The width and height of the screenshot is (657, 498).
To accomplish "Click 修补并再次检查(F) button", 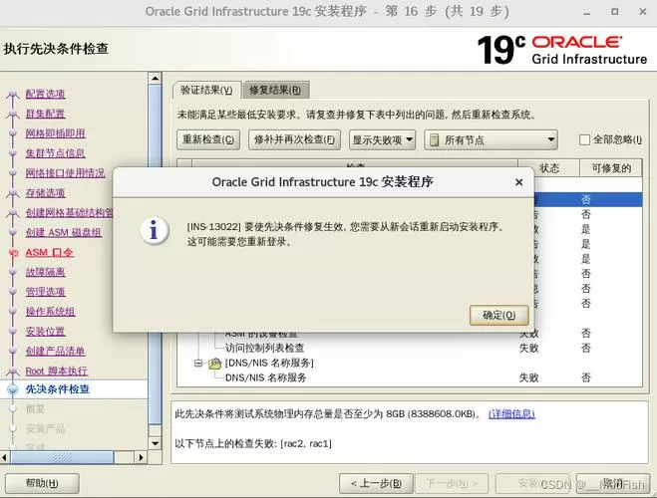I will (x=294, y=139).
